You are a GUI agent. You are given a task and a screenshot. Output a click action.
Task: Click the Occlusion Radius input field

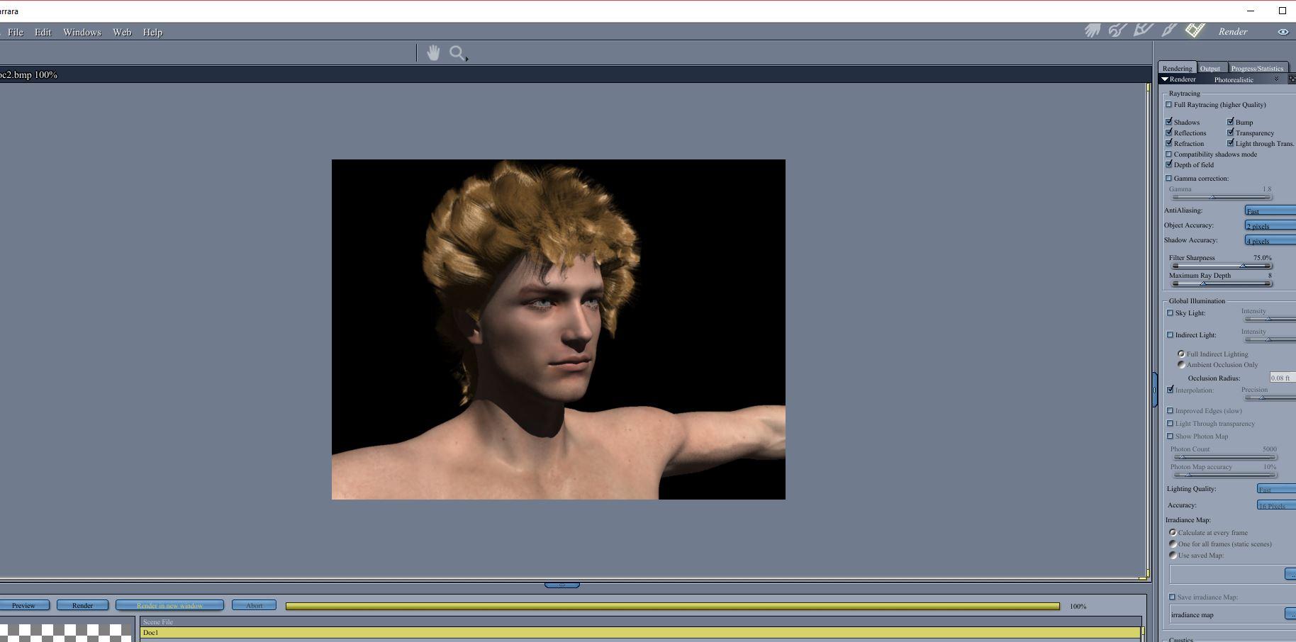[1283, 378]
